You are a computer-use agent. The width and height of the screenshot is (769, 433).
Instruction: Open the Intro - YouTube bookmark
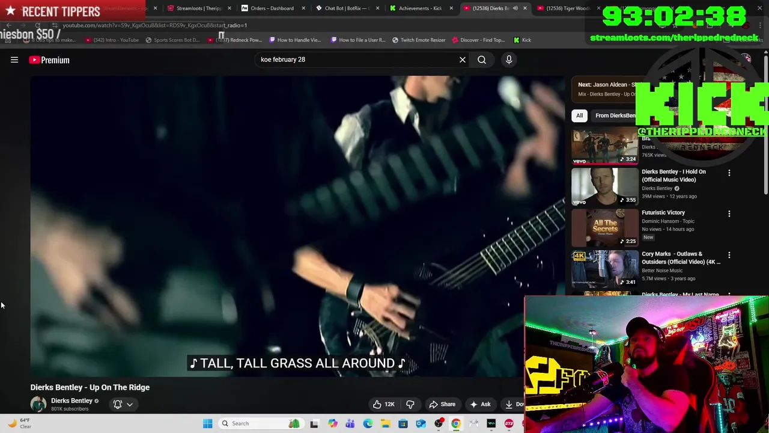coord(112,40)
